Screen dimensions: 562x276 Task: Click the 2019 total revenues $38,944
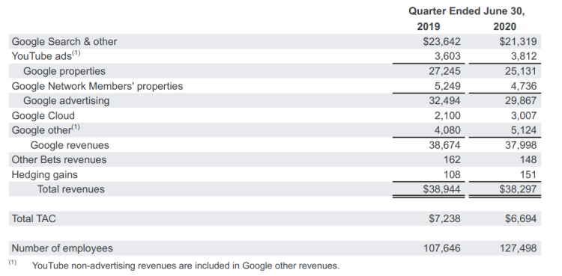coord(442,189)
